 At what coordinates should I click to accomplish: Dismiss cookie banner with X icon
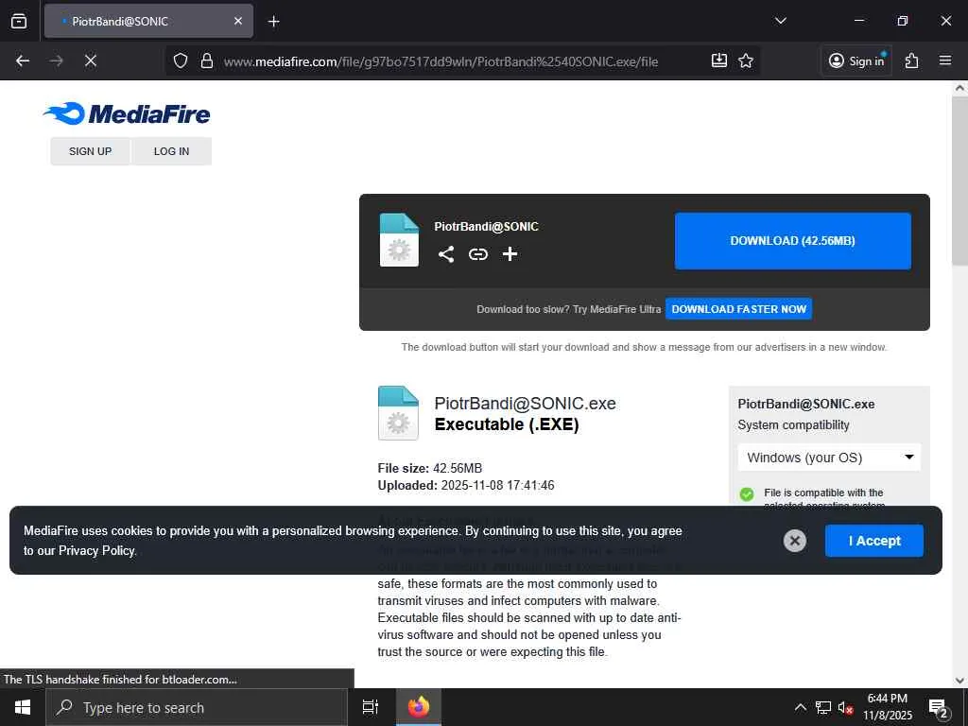794,541
